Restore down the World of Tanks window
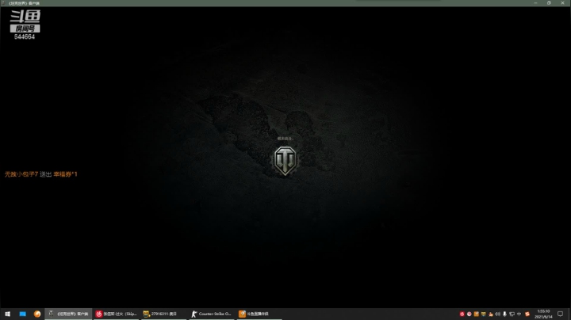Viewport: 571px width, 320px height. point(549,3)
